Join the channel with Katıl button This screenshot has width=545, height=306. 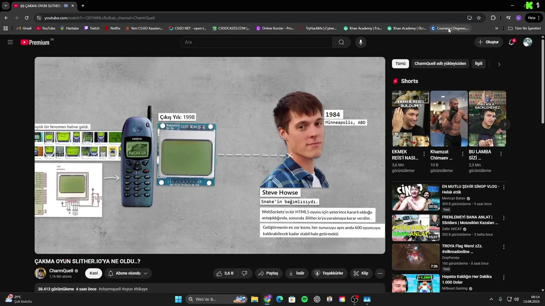(x=94, y=273)
